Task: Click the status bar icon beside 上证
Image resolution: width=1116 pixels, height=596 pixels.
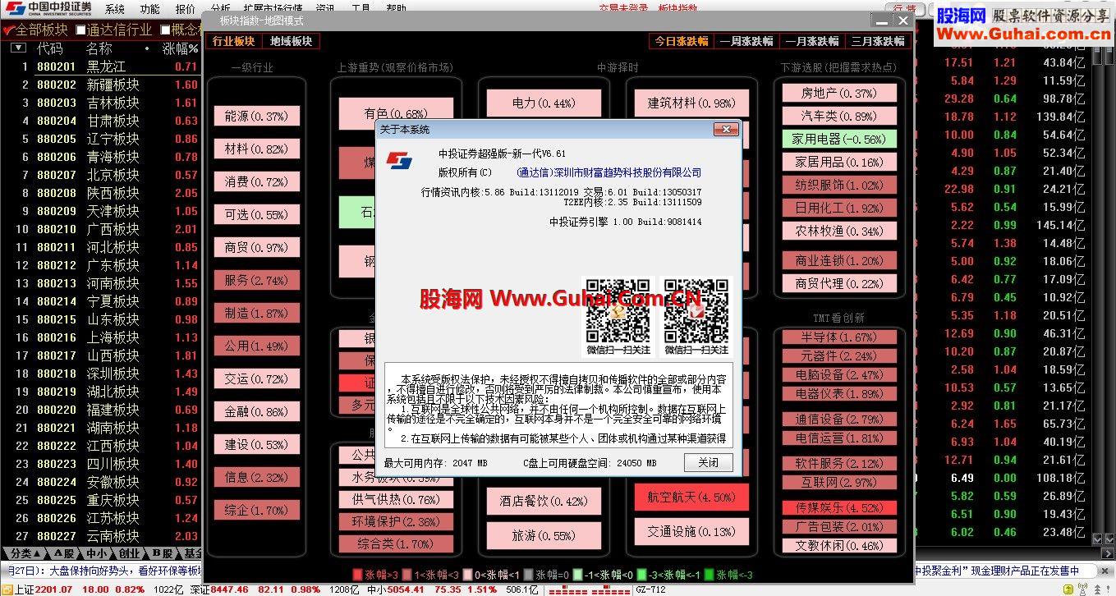Action: click(7, 589)
